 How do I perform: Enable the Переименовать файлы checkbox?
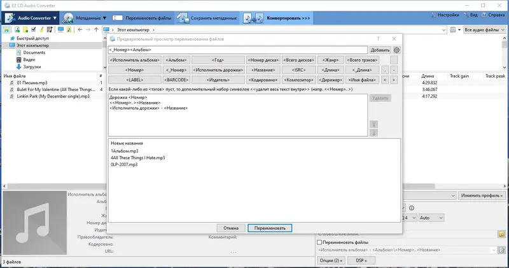tap(319, 243)
